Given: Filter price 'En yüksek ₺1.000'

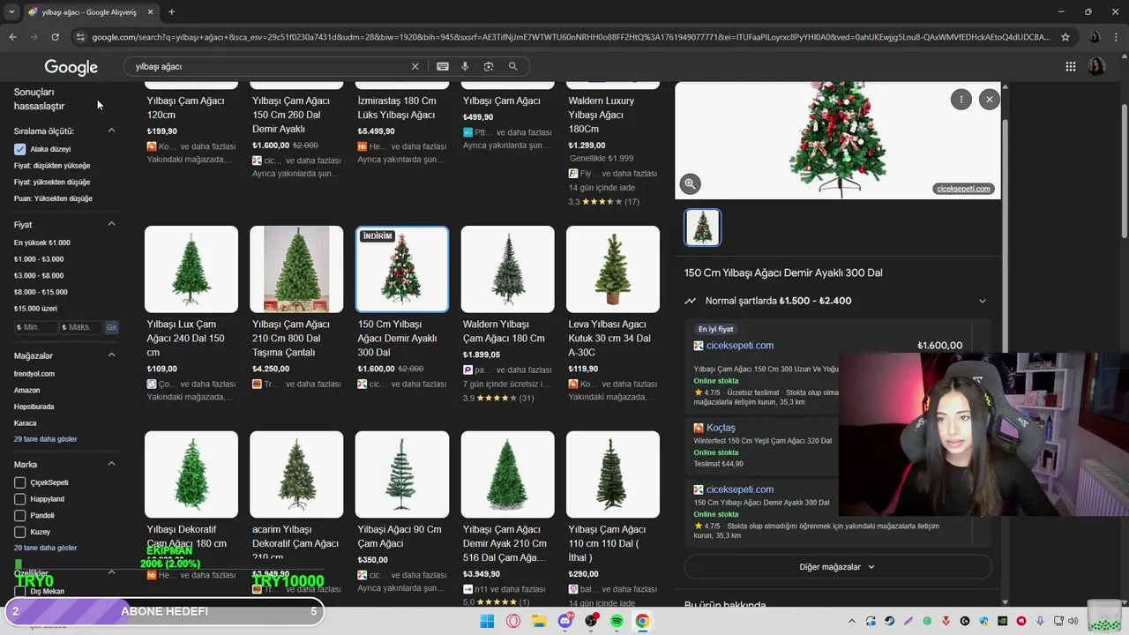Looking at the screenshot, I should (x=42, y=243).
